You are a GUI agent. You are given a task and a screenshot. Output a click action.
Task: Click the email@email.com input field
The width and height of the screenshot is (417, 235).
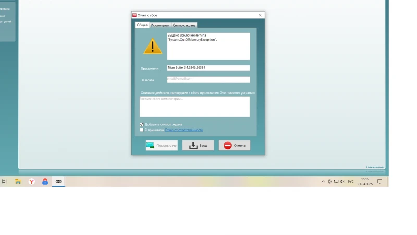(x=208, y=79)
